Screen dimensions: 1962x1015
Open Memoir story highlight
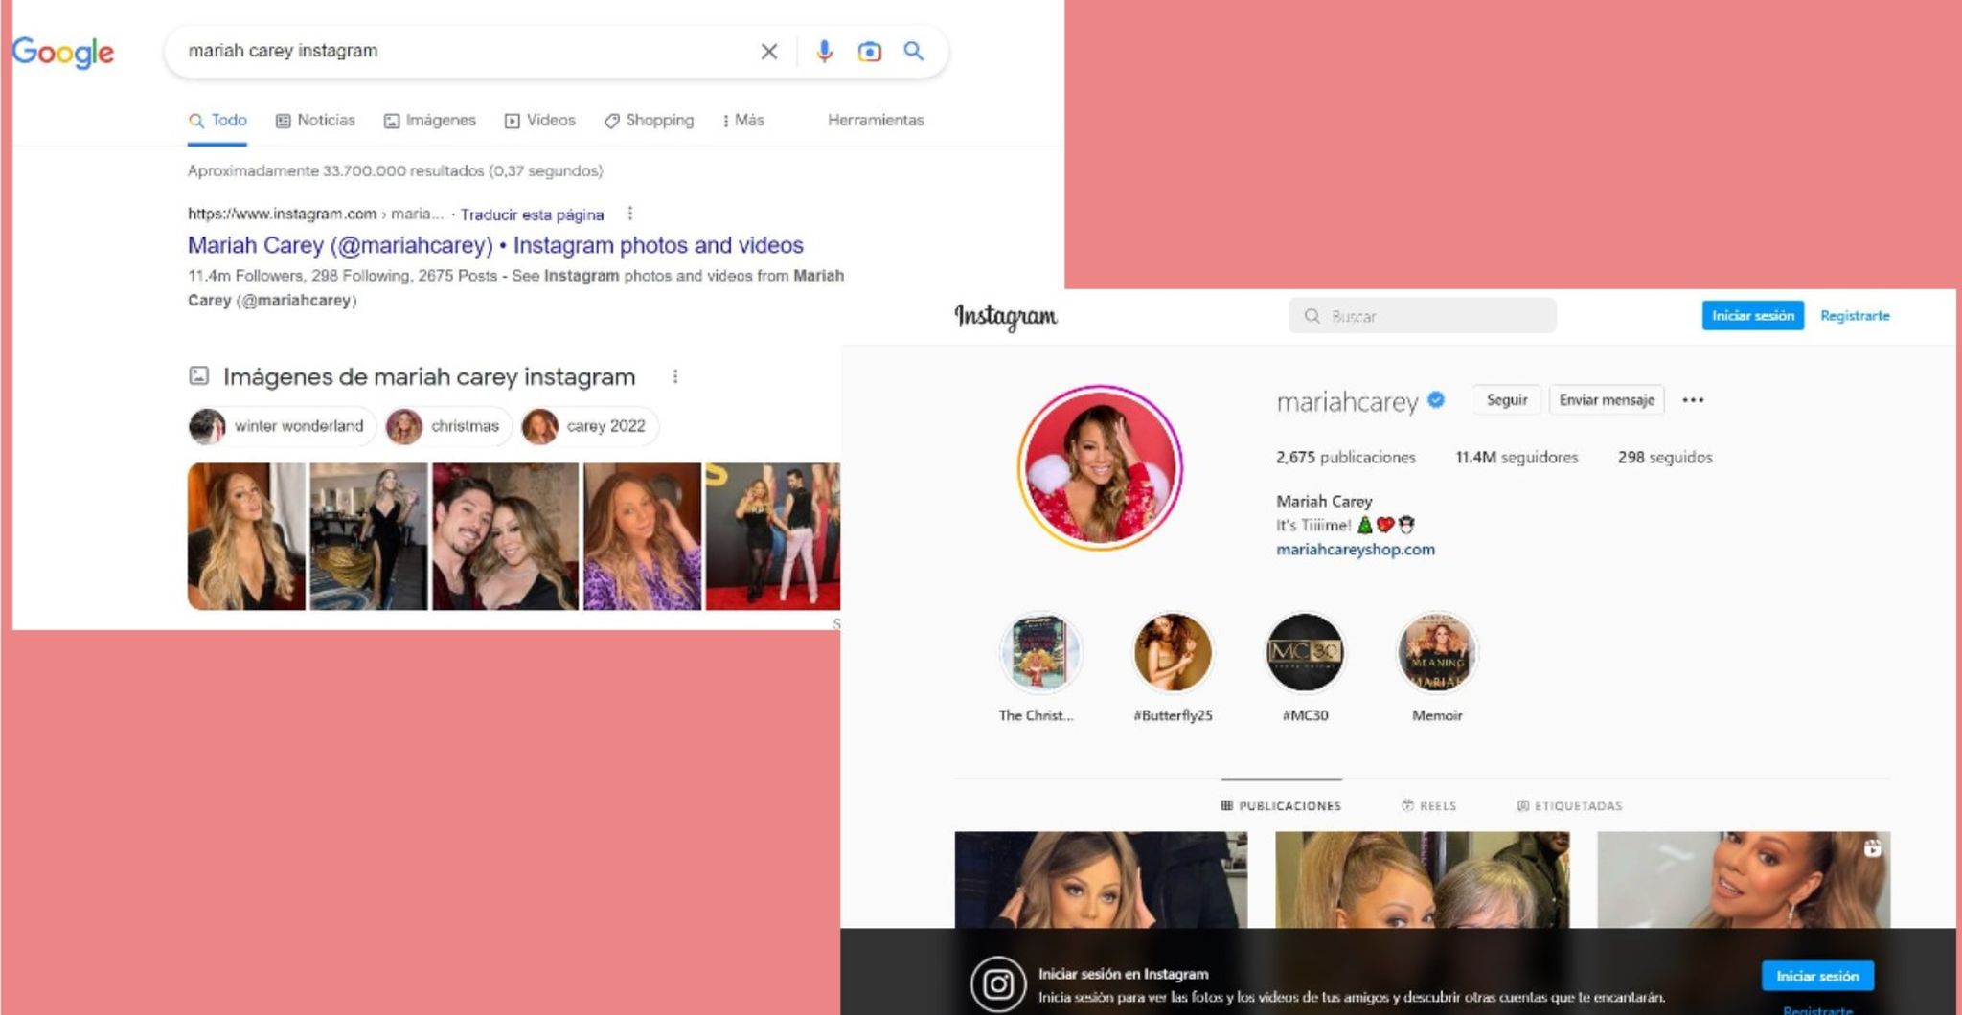point(1437,653)
